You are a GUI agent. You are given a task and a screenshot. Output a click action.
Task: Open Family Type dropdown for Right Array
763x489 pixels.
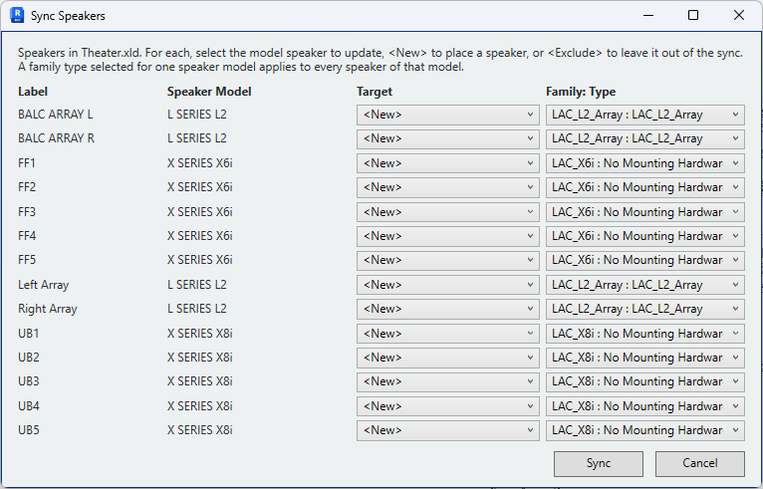coord(645,310)
